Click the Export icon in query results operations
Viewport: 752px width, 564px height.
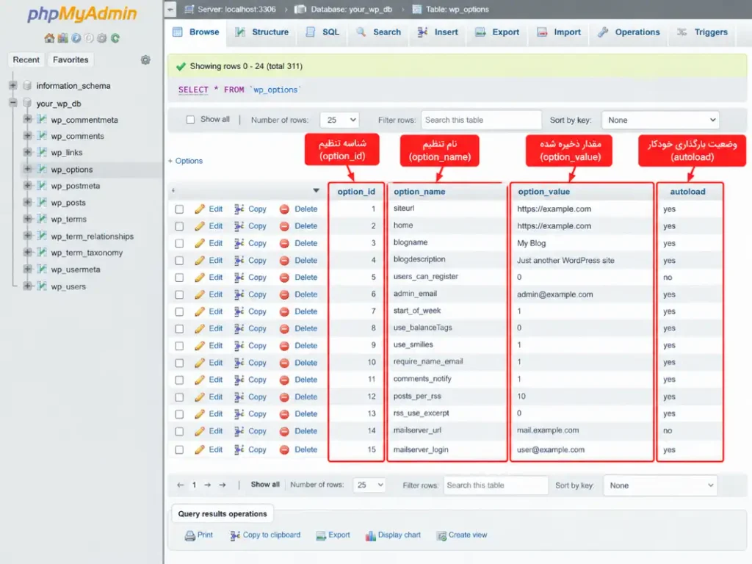point(321,535)
